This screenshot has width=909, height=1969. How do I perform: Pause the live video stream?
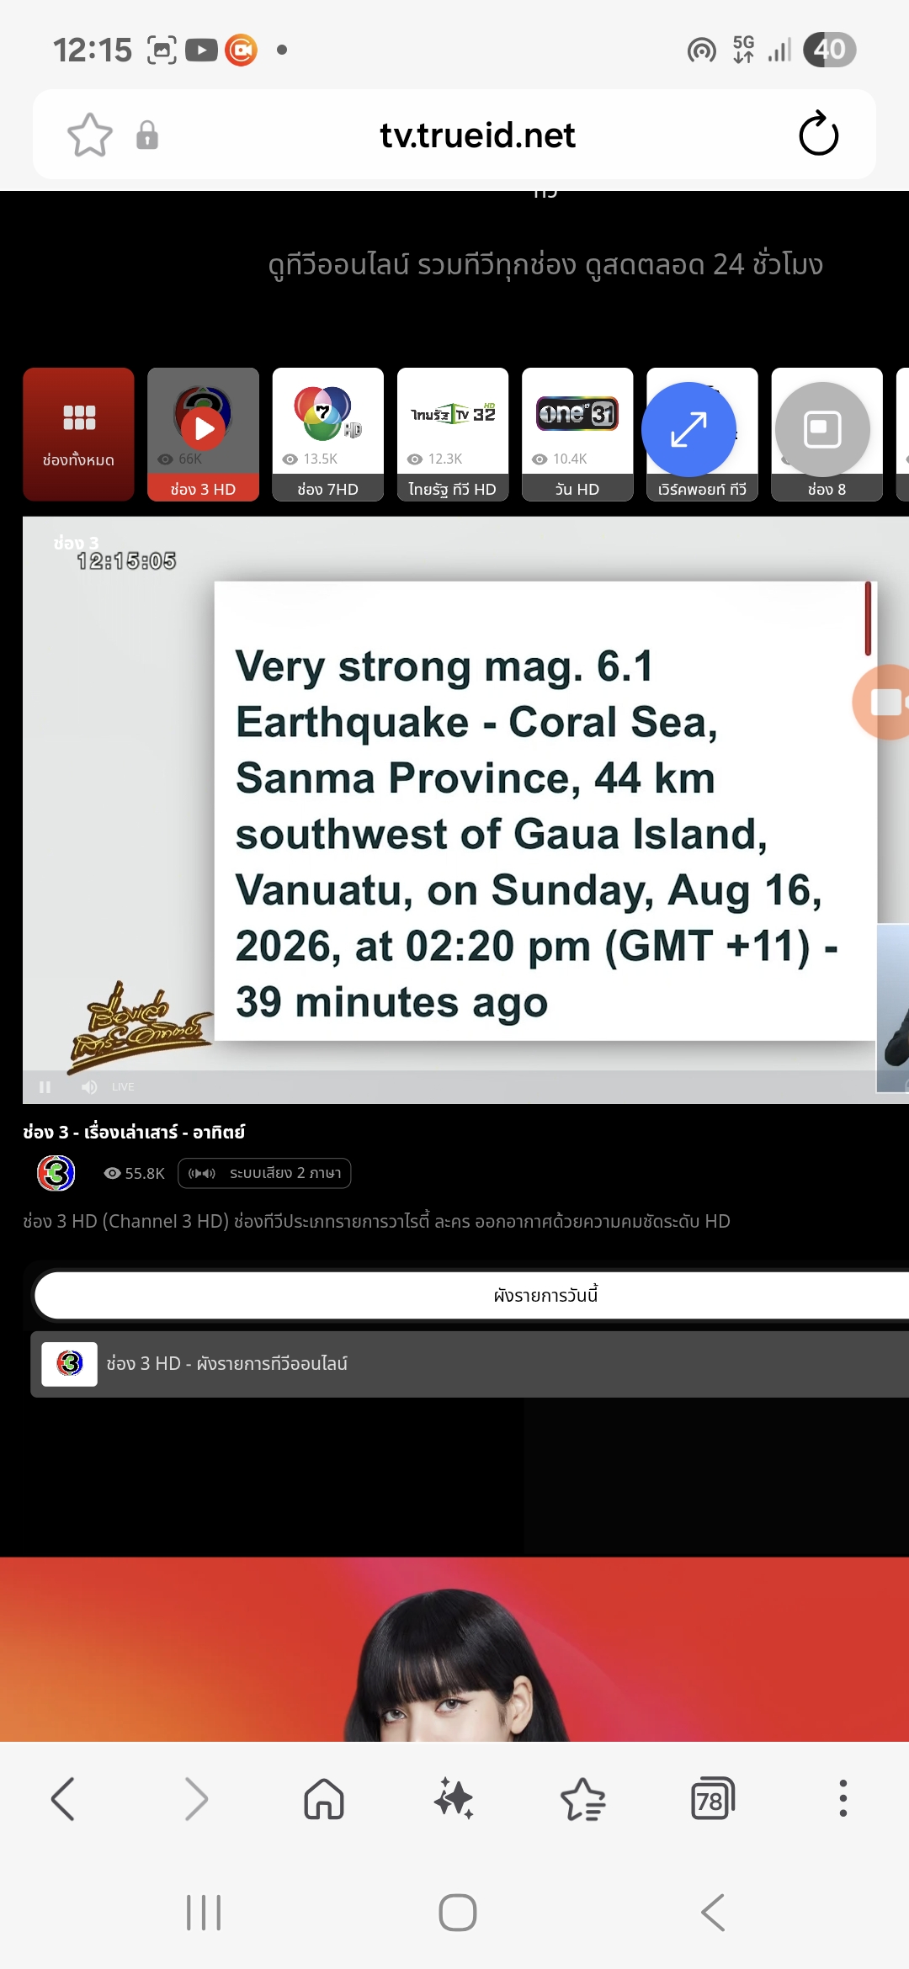(x=45, y=1087)
